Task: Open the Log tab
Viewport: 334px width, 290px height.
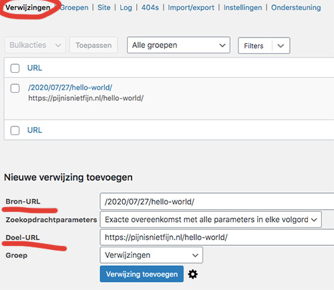Action: coord(126,7)
